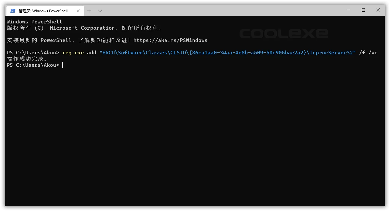The image size is (390, 211).
Task: Click the PowerShell icon in the tab
Action: 13,11
